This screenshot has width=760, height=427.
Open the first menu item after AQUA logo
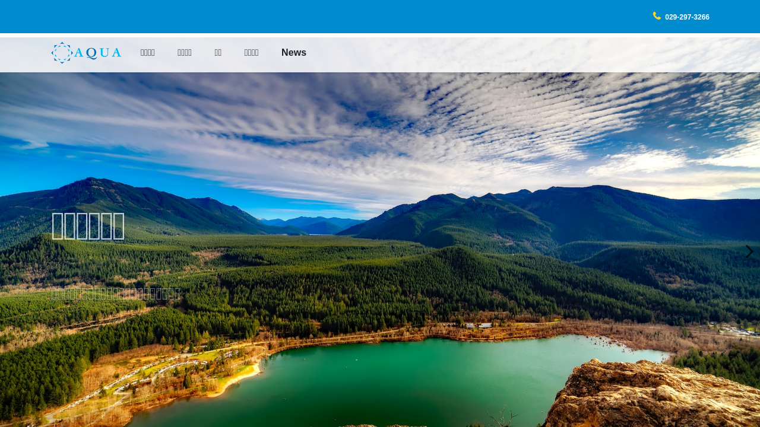[147, 53]
